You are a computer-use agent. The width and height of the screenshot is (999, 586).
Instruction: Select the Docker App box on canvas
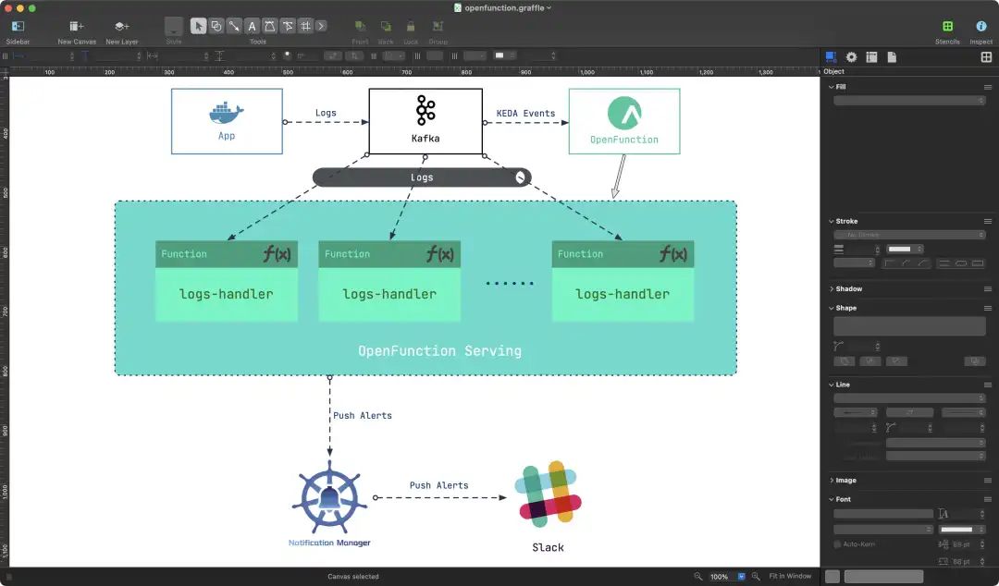[x=227, y=122]
